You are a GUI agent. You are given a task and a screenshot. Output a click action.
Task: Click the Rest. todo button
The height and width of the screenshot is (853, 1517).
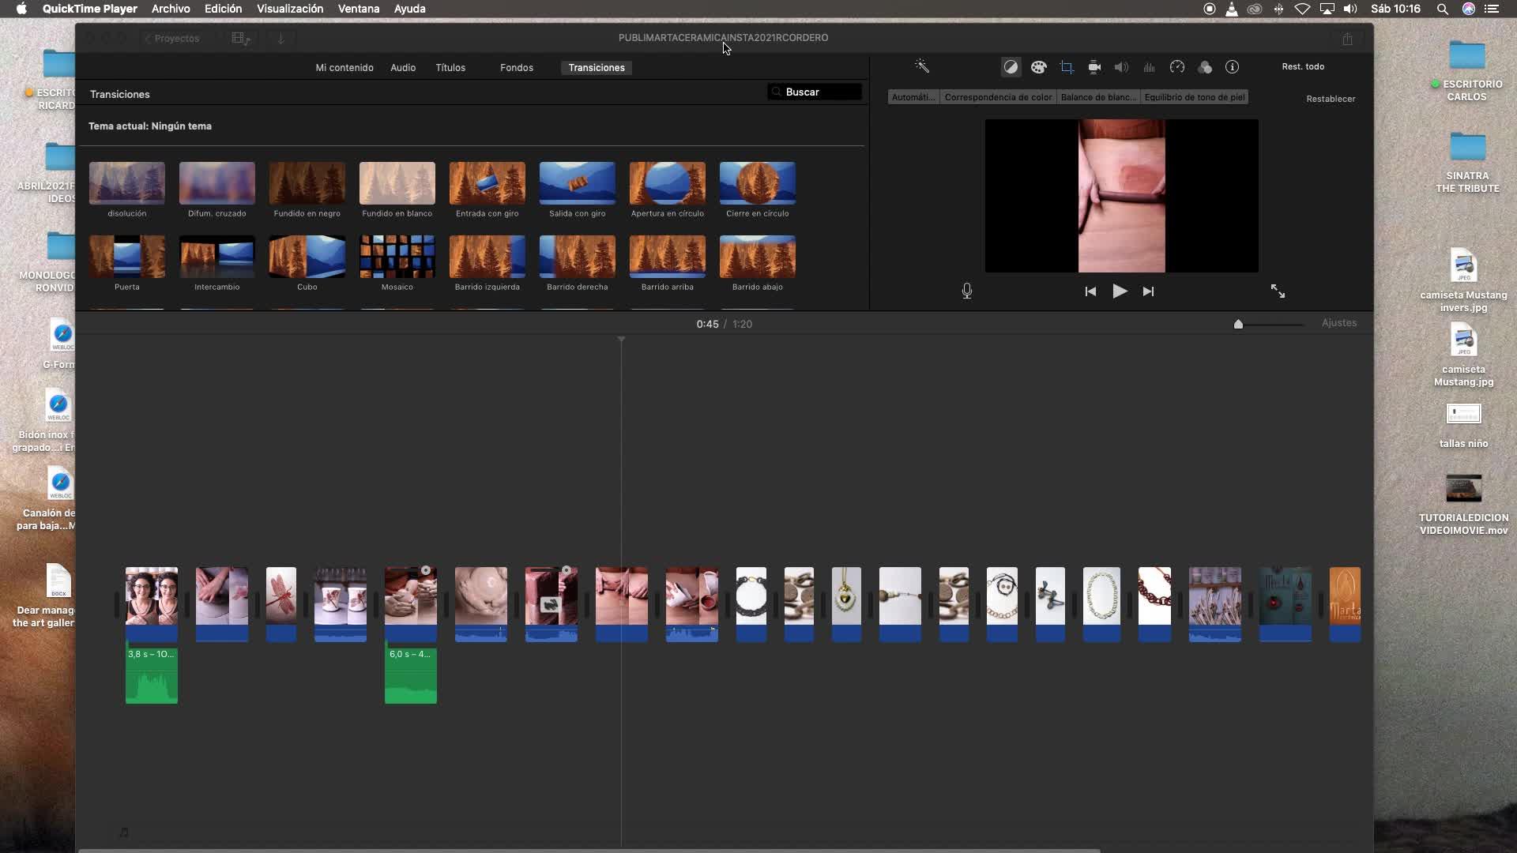point(1303,66)
